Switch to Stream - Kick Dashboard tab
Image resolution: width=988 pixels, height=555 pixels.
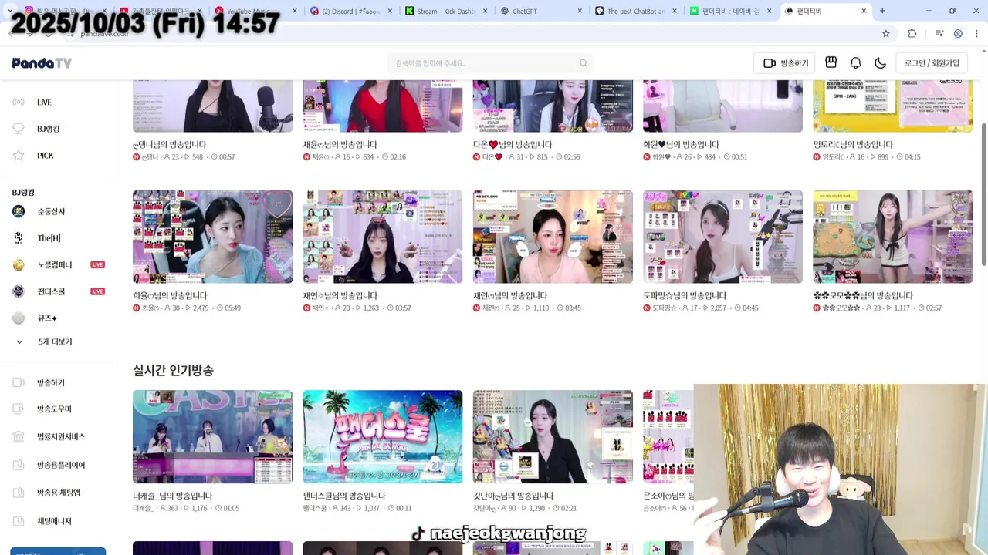446,11
